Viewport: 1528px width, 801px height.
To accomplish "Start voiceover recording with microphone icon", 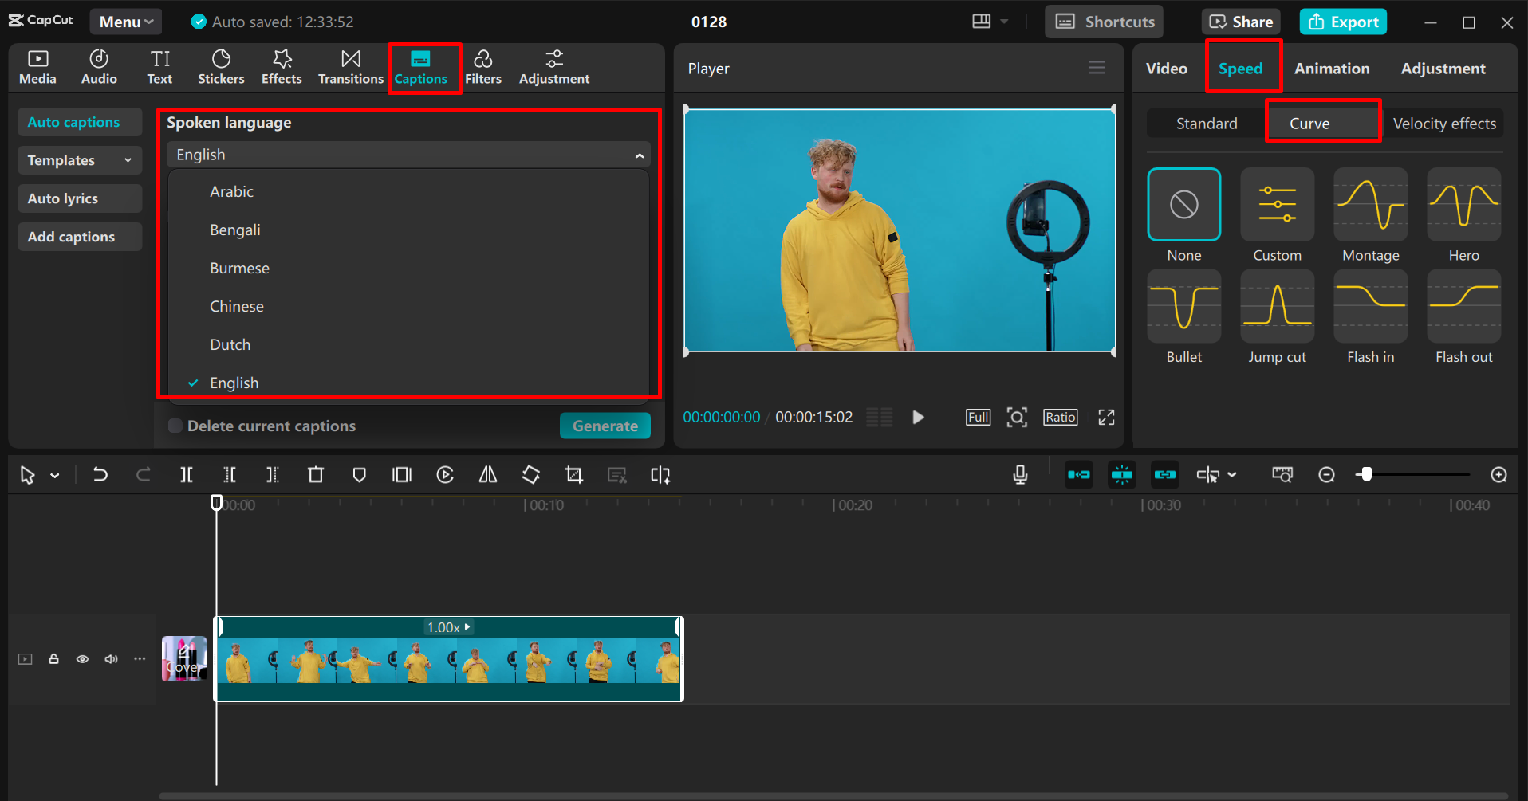I will pyautogui.click(x=1019, y=475).
